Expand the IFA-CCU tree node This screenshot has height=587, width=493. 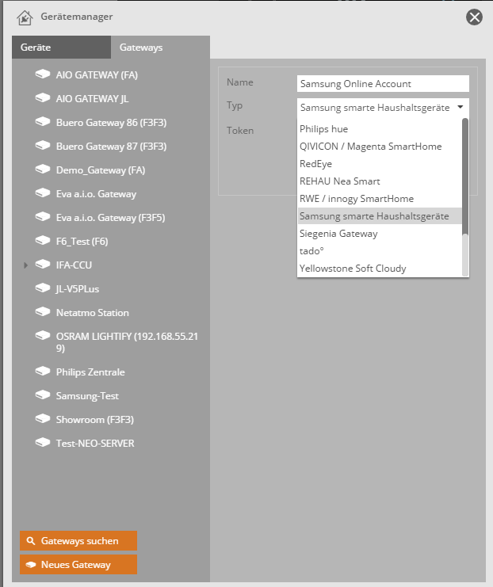tap(26, 265)
